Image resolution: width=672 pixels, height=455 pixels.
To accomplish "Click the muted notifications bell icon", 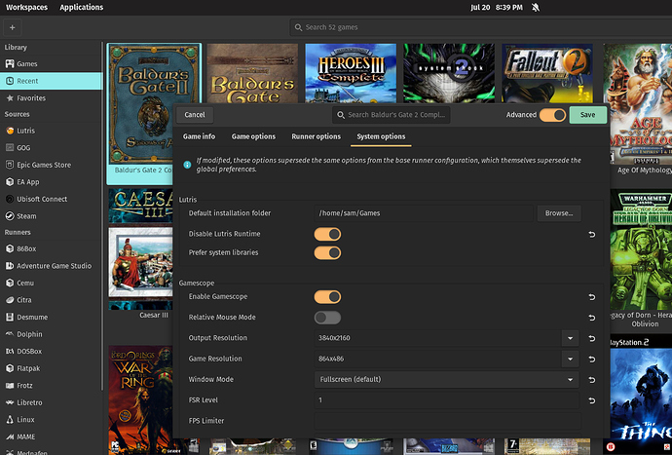I will click(x=536, y=7).
